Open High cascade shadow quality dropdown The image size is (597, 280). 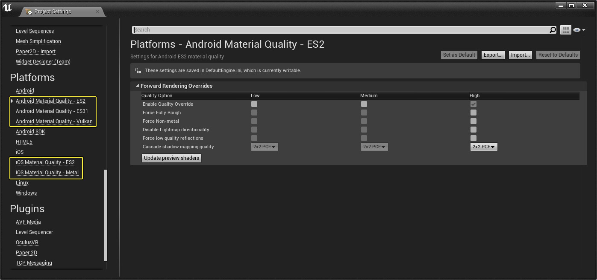pyautogui.click(x=484, y=147)
